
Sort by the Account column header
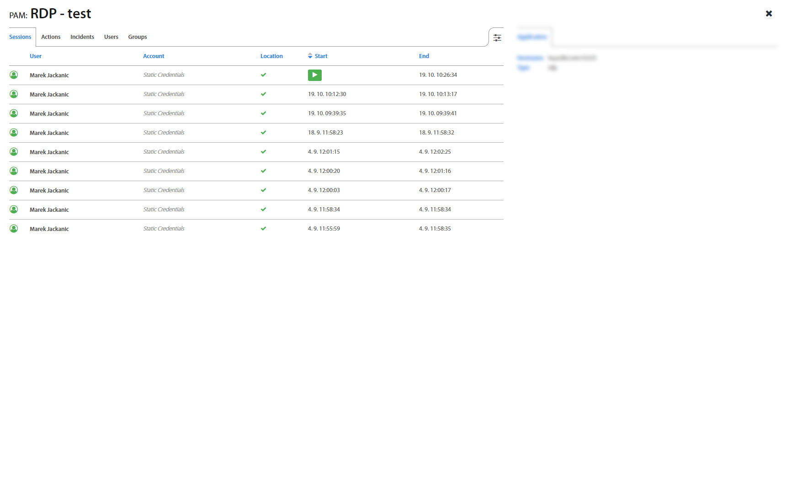(154, 56)
